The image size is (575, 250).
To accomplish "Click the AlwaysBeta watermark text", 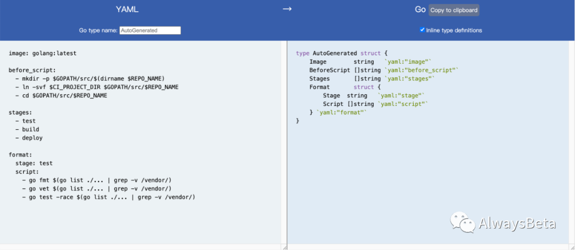I will tap(517, 223).
